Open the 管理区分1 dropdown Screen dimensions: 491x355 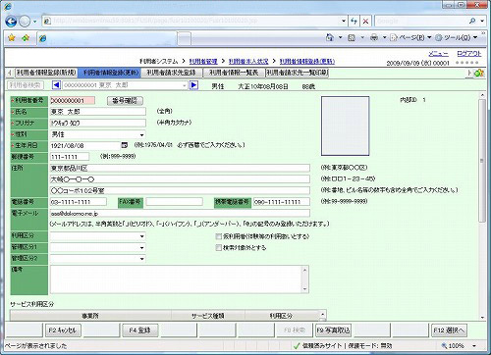[97, 247]
